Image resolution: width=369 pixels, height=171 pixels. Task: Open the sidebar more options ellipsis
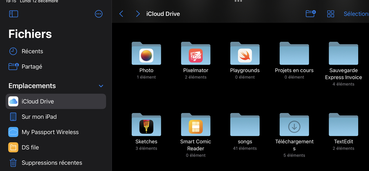coord(99,14)
